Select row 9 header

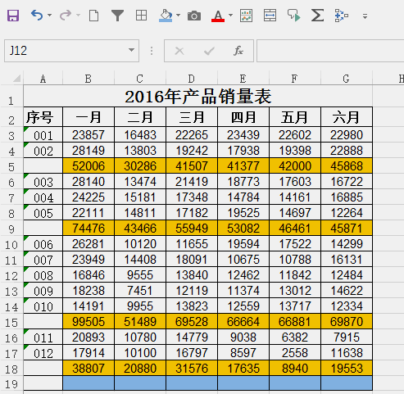[x=11, y=229]
